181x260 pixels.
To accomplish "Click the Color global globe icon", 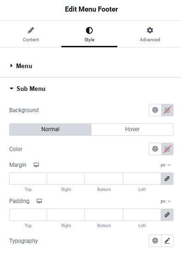I will (155, 149).
